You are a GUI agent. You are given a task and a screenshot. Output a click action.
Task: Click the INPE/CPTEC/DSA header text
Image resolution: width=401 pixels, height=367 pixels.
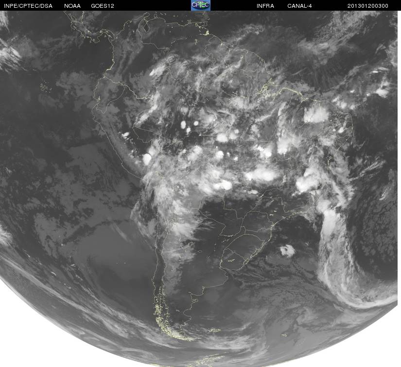[28, 6]
